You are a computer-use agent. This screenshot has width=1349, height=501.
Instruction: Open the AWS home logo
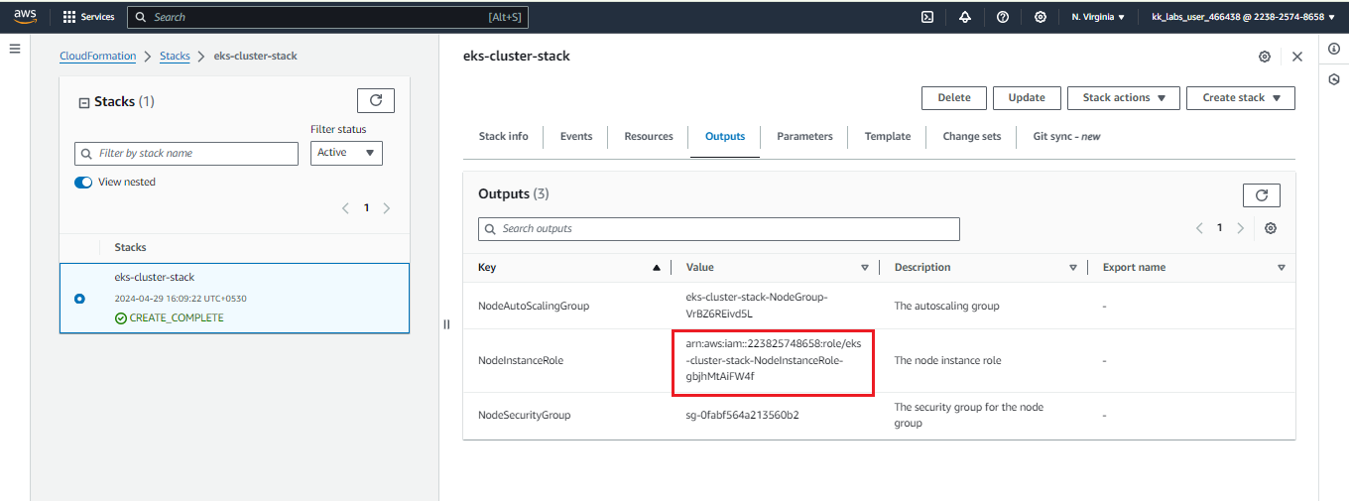tap(25, 16)
